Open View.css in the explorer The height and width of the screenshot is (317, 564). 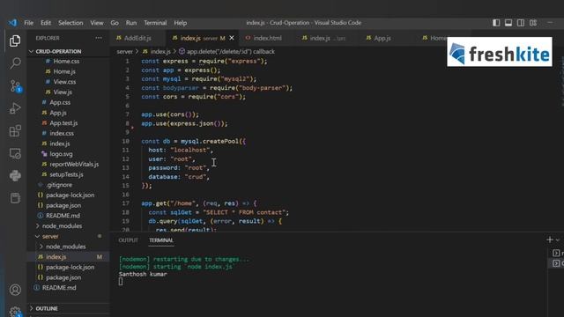click(64, 82)
